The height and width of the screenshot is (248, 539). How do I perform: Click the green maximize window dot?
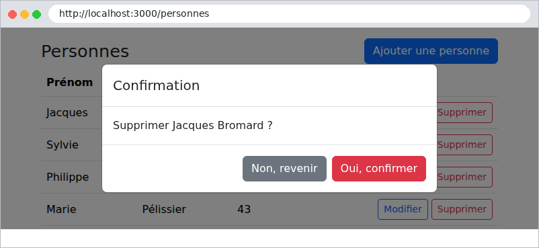[x=36, y=14]
